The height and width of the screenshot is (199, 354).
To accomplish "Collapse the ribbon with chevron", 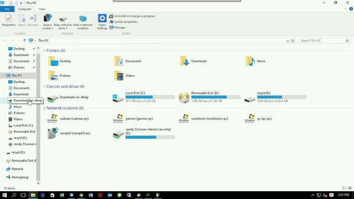I will tap(345, 9).
